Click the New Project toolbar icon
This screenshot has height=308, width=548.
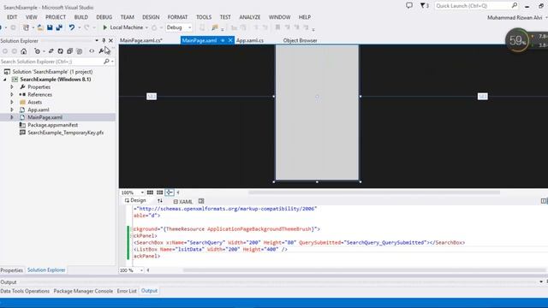pyautogui.click(x=26, y=27)
